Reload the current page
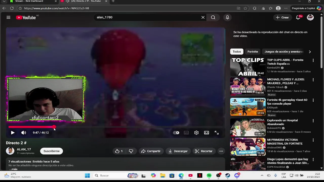Image resolution: width=324 pixels, height=182 pixels. [x=12, y=8]
